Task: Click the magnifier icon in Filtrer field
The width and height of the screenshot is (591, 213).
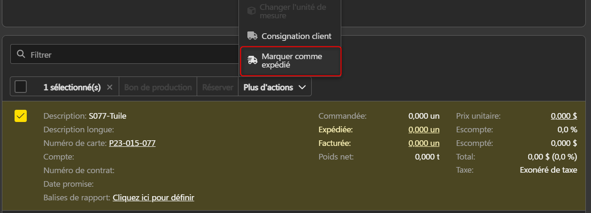Action: [x=20, y=54]
